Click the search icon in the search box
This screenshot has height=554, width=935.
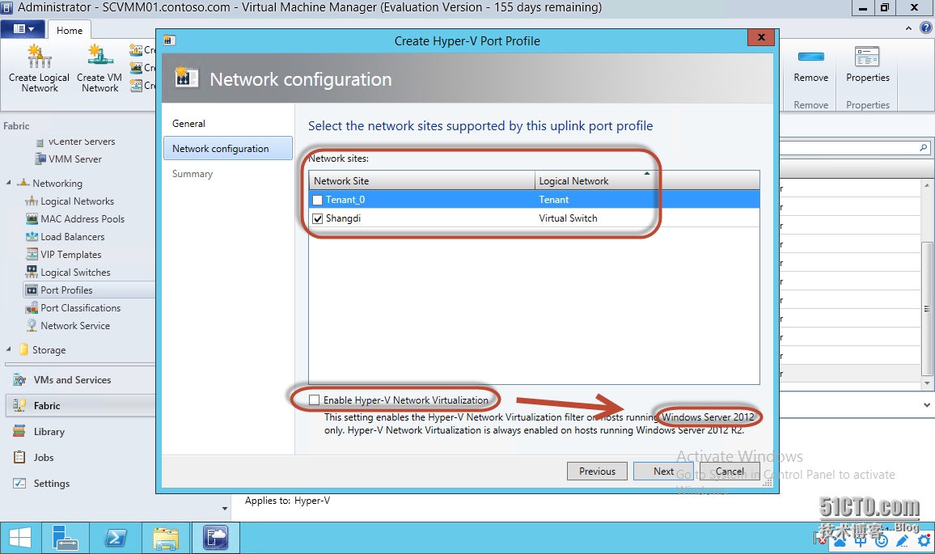point(923,147)
